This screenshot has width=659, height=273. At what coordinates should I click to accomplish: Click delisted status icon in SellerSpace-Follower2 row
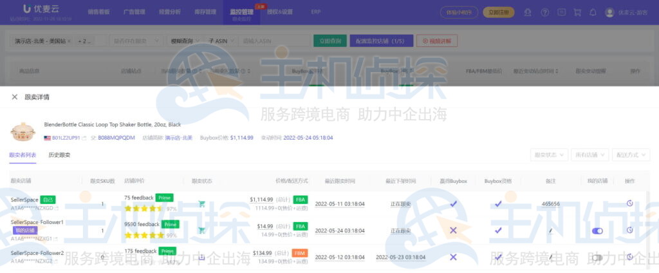pyautogui.click(x=201, y=257)
